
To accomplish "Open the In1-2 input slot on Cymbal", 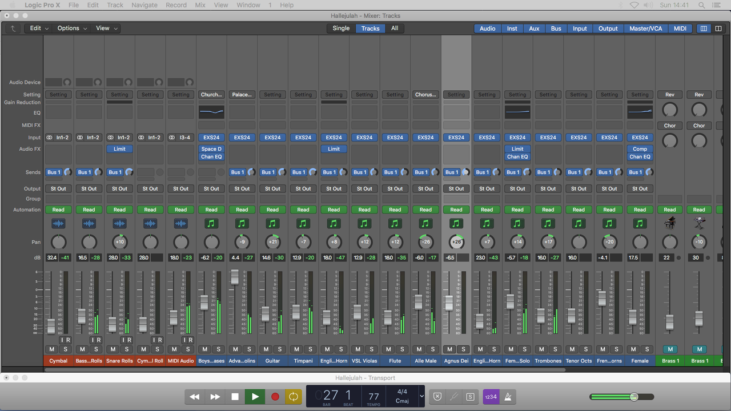I will coord(58,138).
